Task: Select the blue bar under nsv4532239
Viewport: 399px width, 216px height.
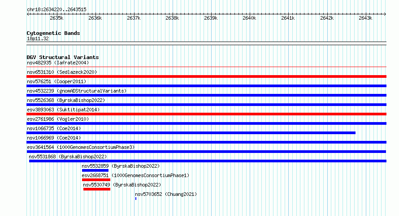Action: [x=206, y=95]
